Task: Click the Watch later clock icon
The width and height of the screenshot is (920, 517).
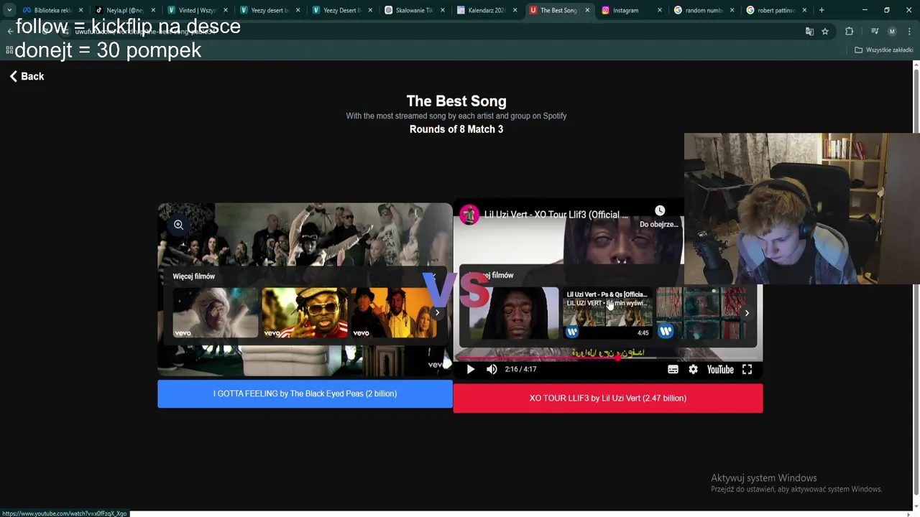Action: [x=660, y=210]
